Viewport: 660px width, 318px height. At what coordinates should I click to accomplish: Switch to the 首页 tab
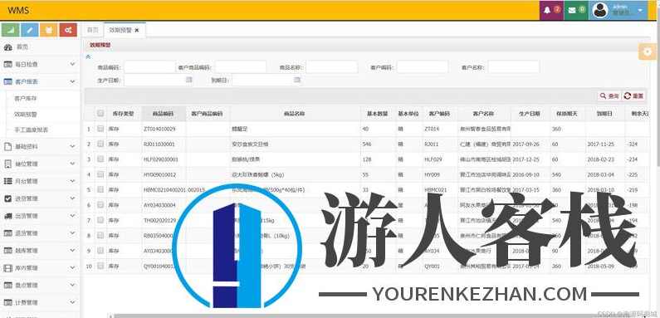click(x=92, y=30)
